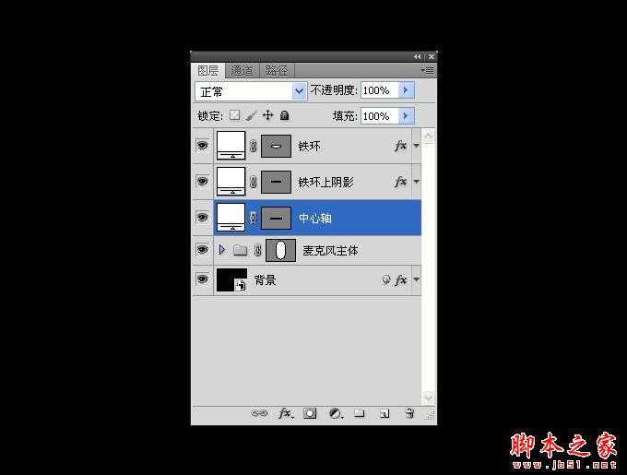
Task: Hide the 背景 layer
Action: click(202, 279)
